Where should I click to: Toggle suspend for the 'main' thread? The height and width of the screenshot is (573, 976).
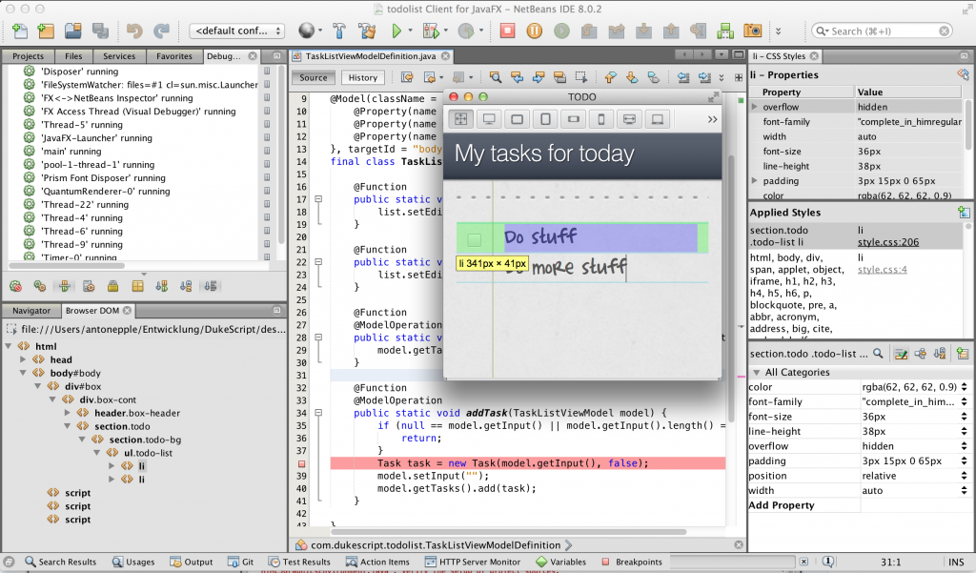click(x=267, y=152)
